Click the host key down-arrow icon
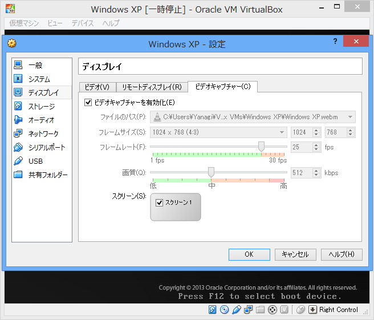Viewport: 374px width, 320px height. [312, 310]
